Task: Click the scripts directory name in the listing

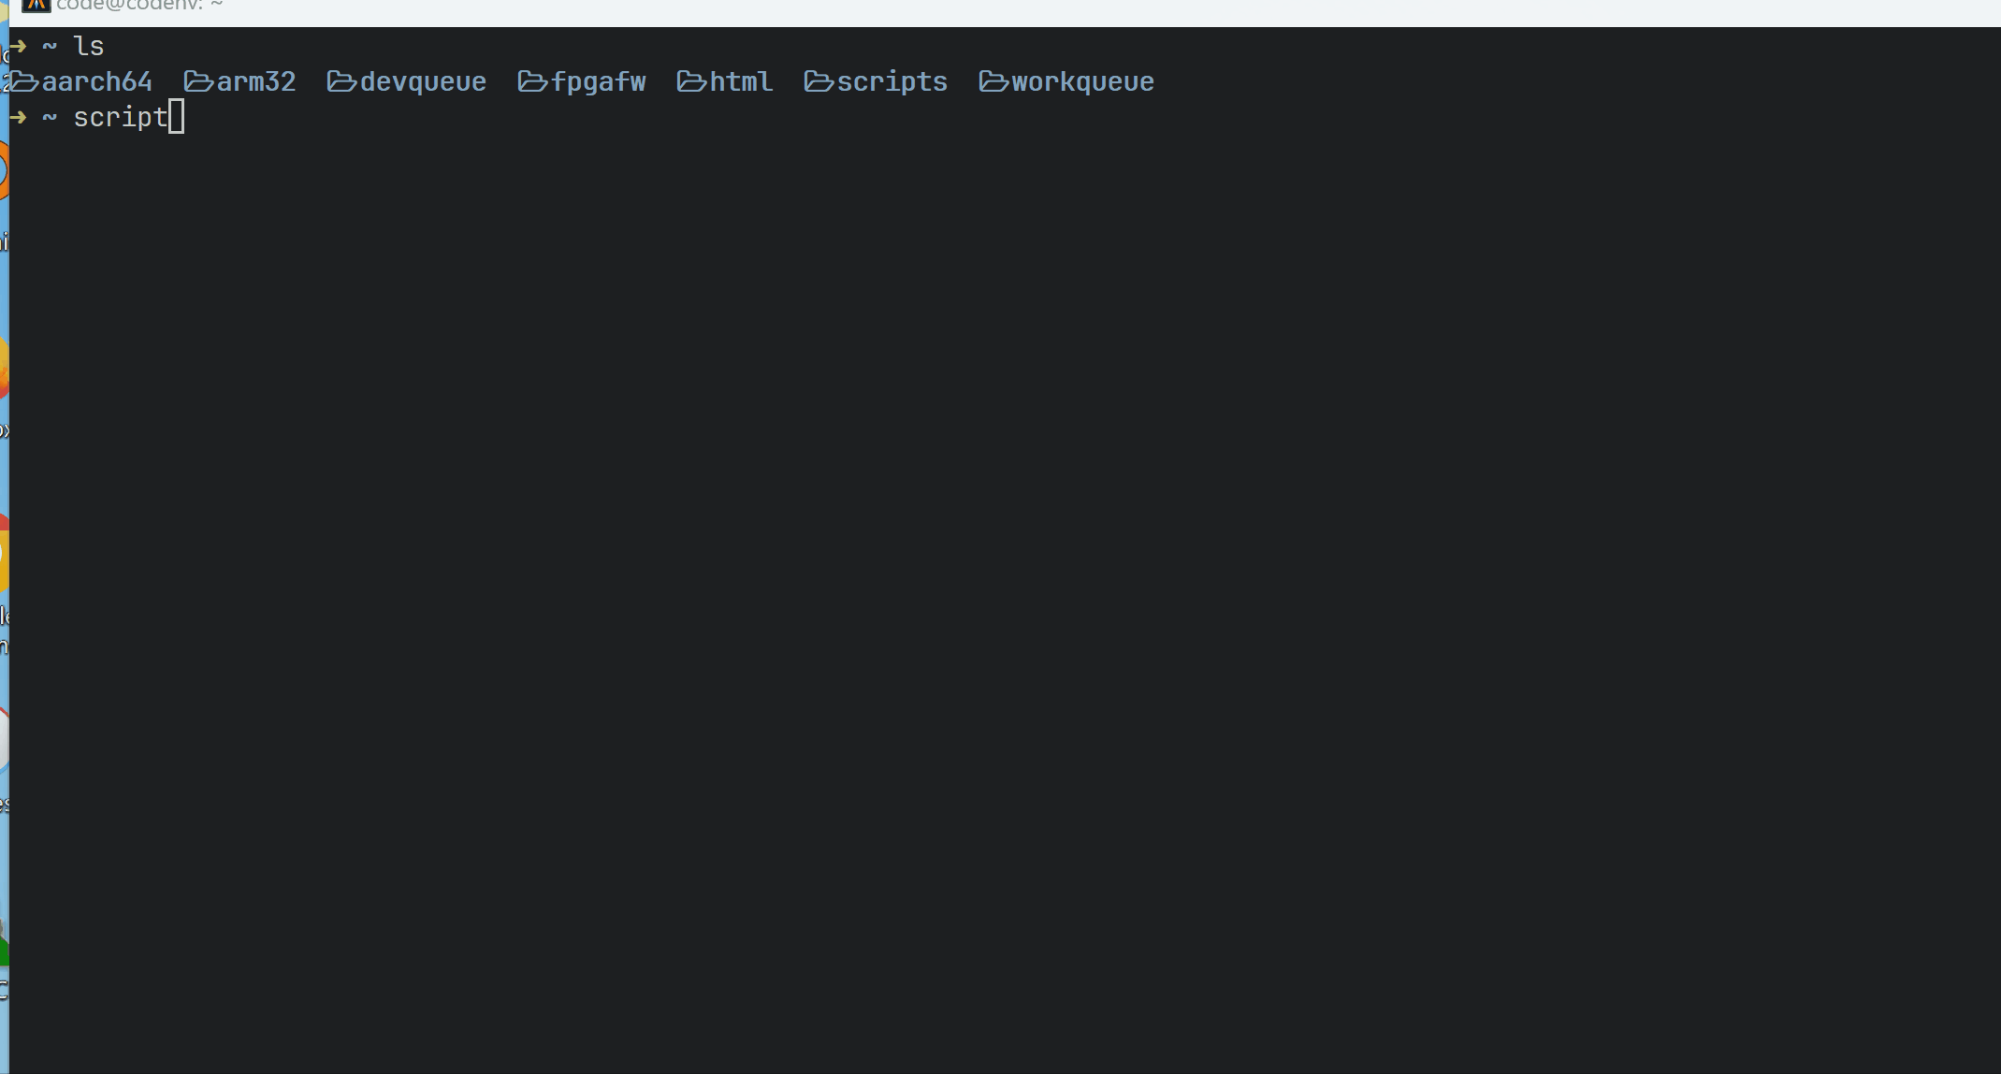Action: tap(892, 82)
